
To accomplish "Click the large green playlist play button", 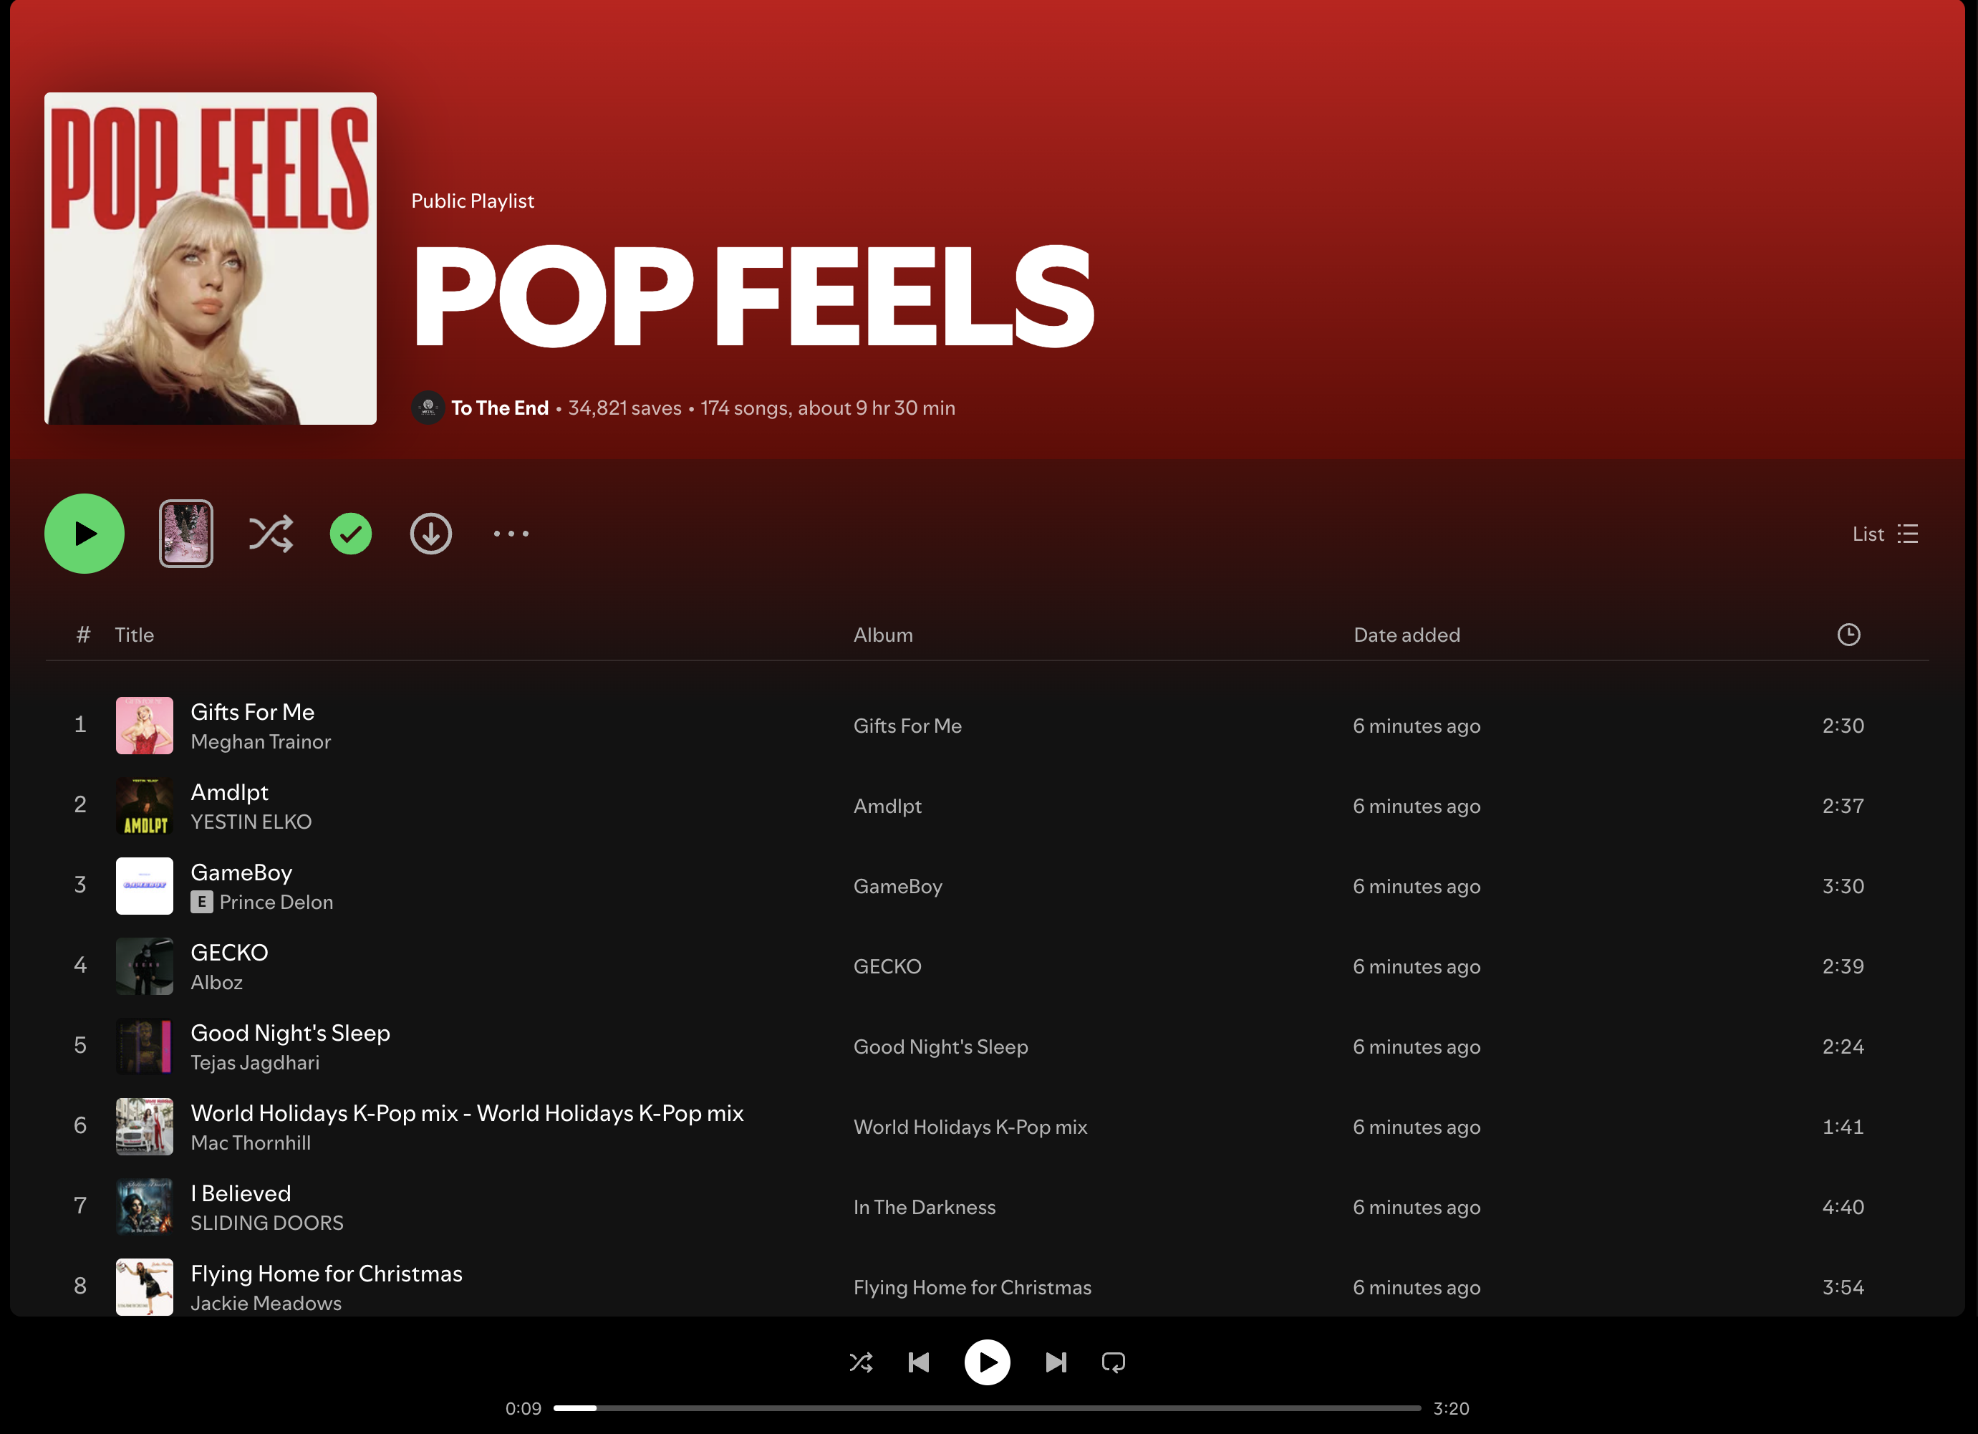I will pyautogui.click(x=85, y=534).
